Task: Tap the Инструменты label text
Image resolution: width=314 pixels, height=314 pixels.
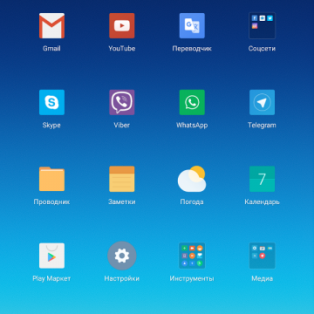Action: click(192, 278)
